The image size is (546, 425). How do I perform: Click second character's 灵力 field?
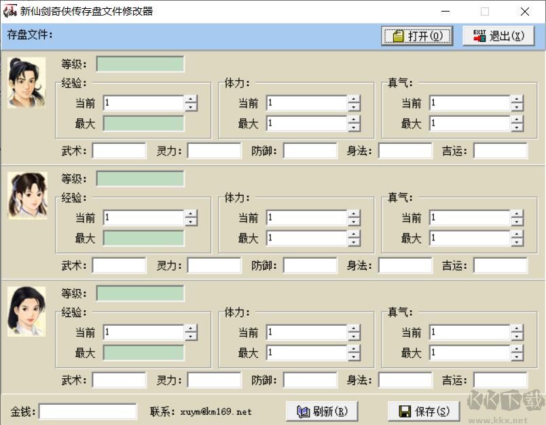pyautogui.click(x=214, y=265)
